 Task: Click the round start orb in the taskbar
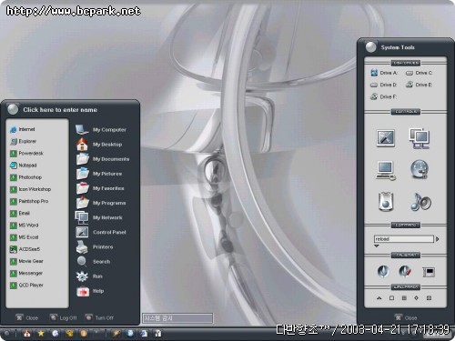pyautogui.click(x=6, y=334)
